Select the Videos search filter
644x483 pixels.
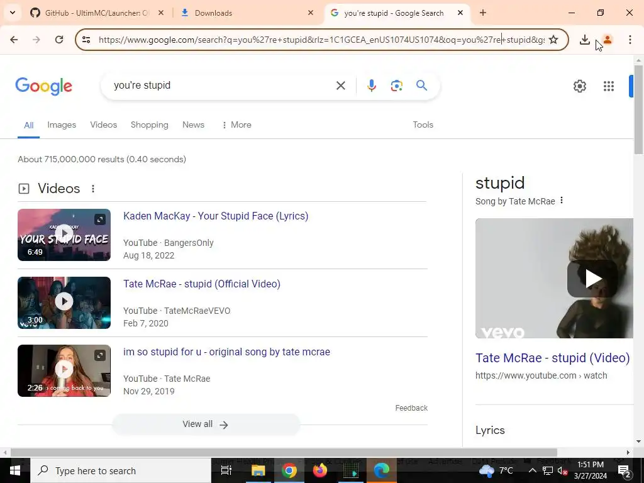coord(104,125)
